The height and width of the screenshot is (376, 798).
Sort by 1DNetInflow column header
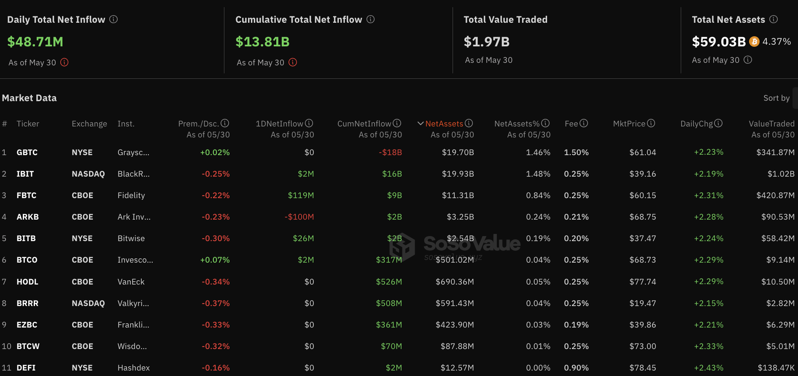pos(279,124)
